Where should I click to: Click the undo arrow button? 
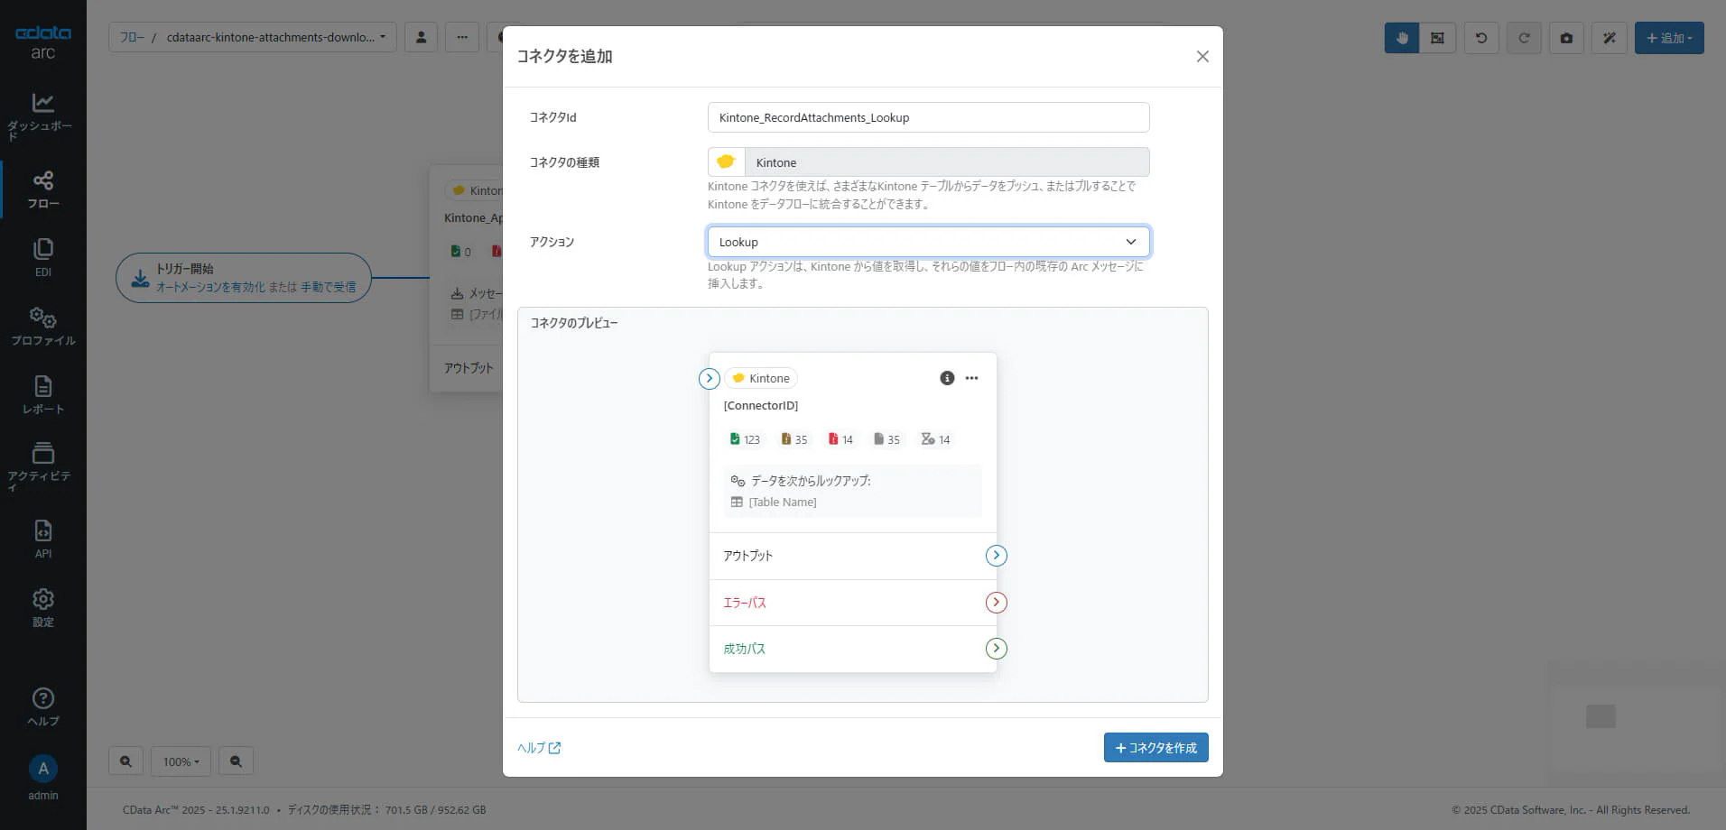point(1481,38)
